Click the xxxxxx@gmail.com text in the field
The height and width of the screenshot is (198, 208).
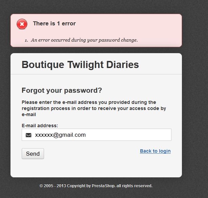(x=60, y=135)
